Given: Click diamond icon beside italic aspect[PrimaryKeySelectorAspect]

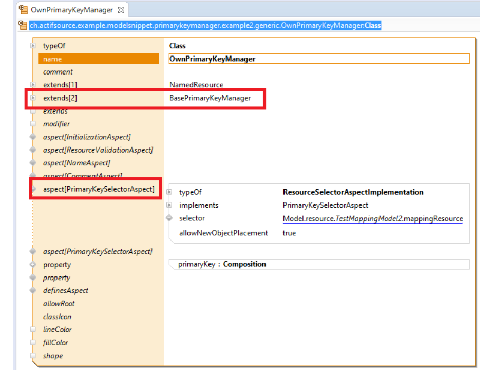Looking at the screenshot, I should (x=33, y=252).
